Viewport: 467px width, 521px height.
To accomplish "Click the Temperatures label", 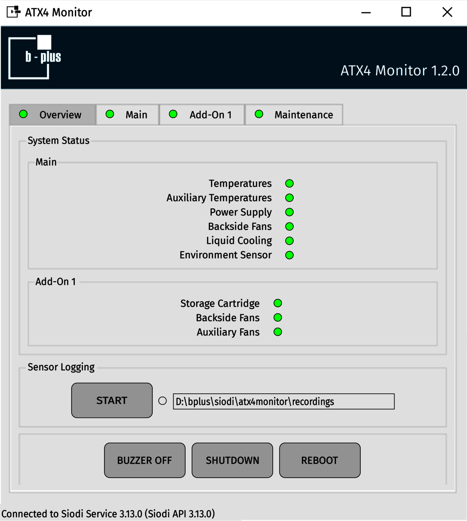I will point(240,183).
